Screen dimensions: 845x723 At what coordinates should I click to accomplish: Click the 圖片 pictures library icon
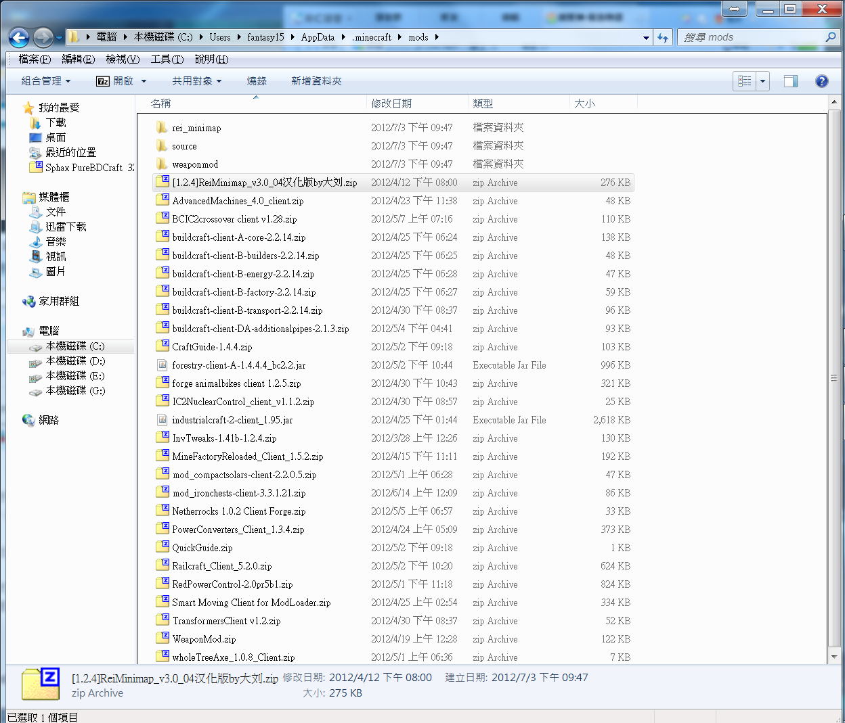click(35, 271)
